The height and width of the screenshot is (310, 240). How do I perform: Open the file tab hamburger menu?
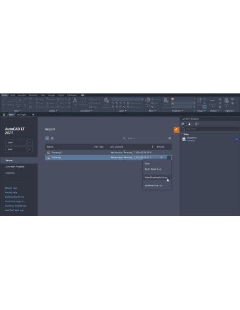tap(4, 115)
